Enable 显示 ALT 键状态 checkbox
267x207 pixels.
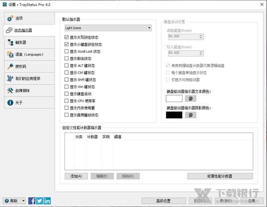pos(66,65)
